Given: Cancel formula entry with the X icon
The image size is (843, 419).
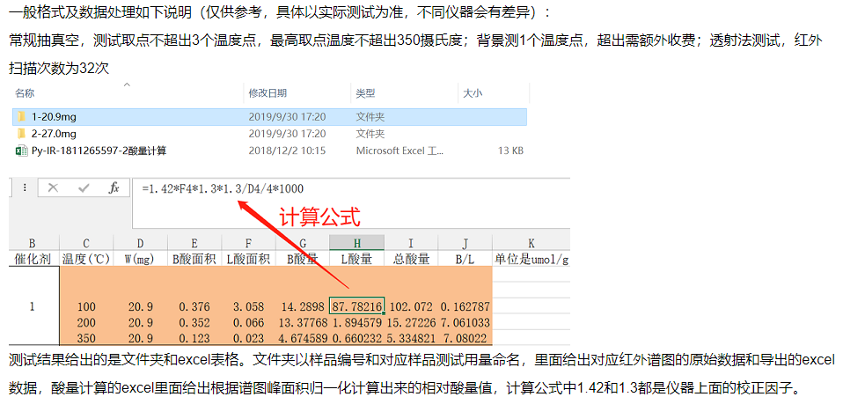Looking at the screenshot, I should [53, 188].
